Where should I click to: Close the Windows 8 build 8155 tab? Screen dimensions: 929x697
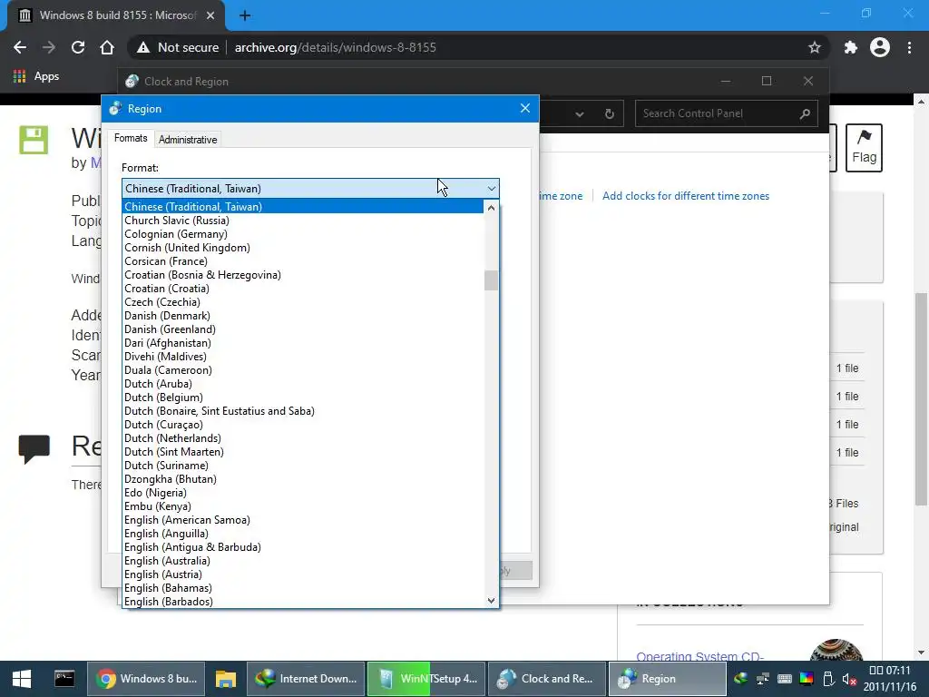210,15
